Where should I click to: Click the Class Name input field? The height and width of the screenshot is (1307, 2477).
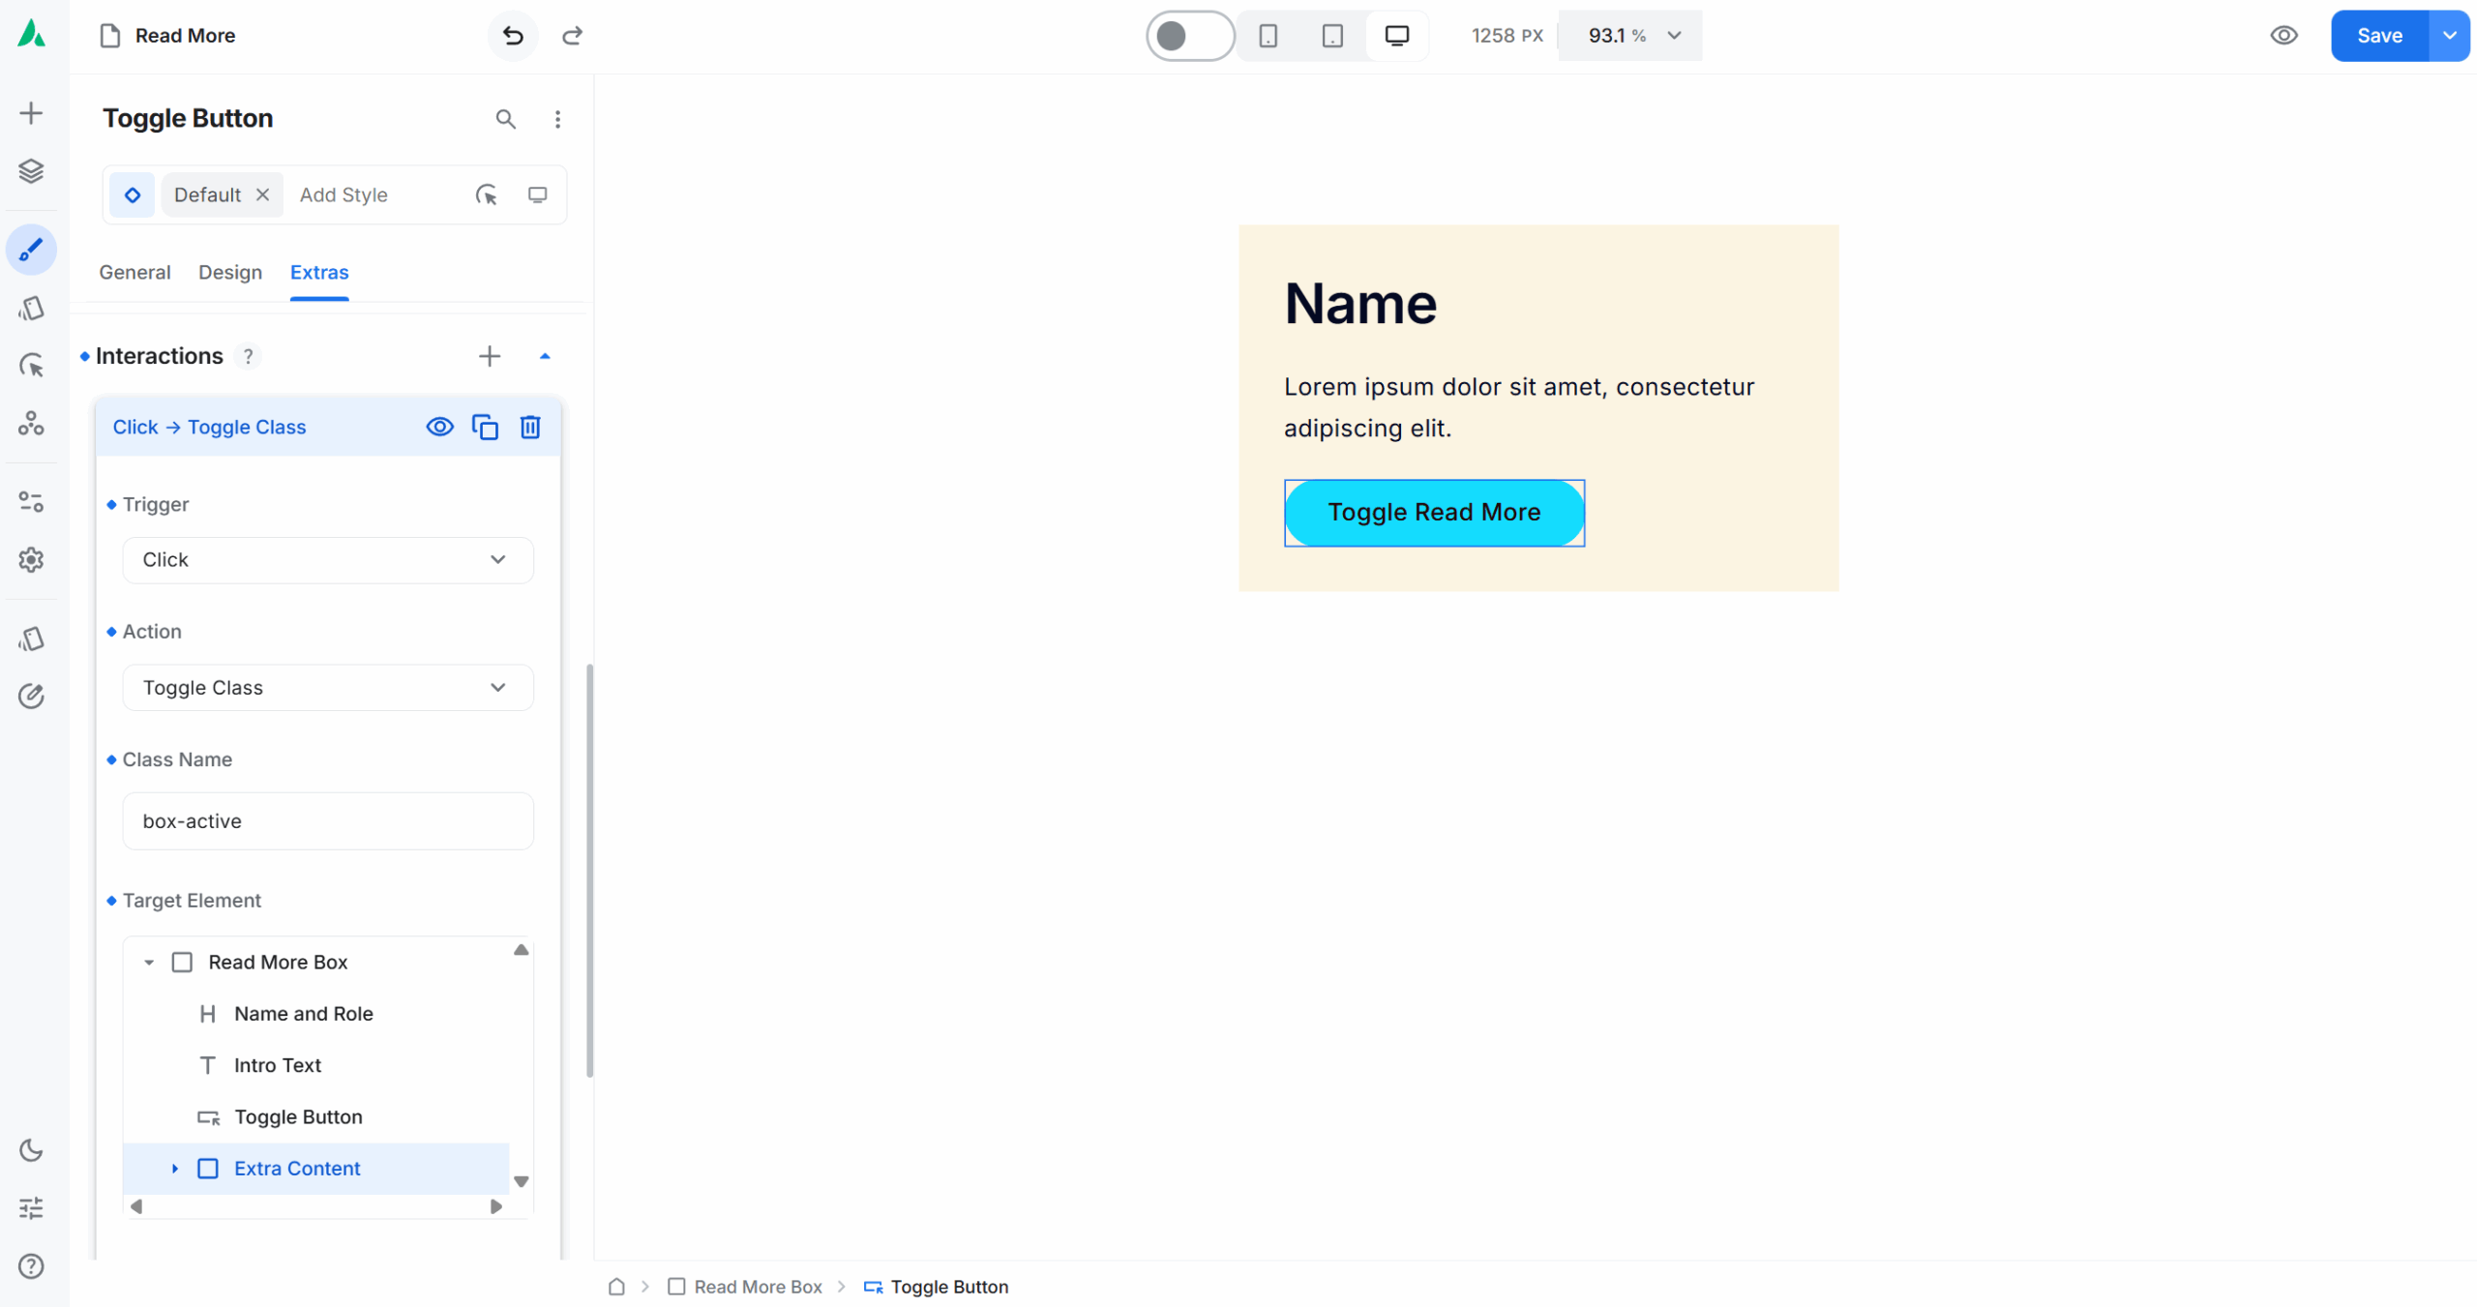click(327, 821)
